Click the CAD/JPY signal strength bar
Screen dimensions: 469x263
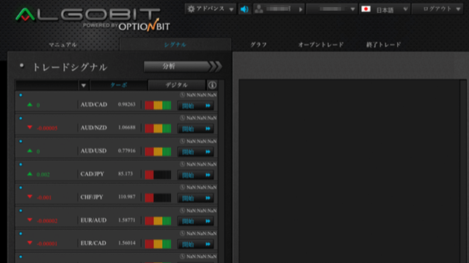click(x=158, y=175)
